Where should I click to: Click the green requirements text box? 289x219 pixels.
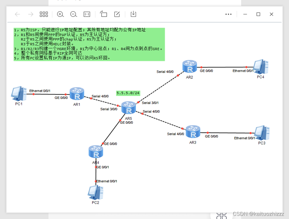[89, 44]
